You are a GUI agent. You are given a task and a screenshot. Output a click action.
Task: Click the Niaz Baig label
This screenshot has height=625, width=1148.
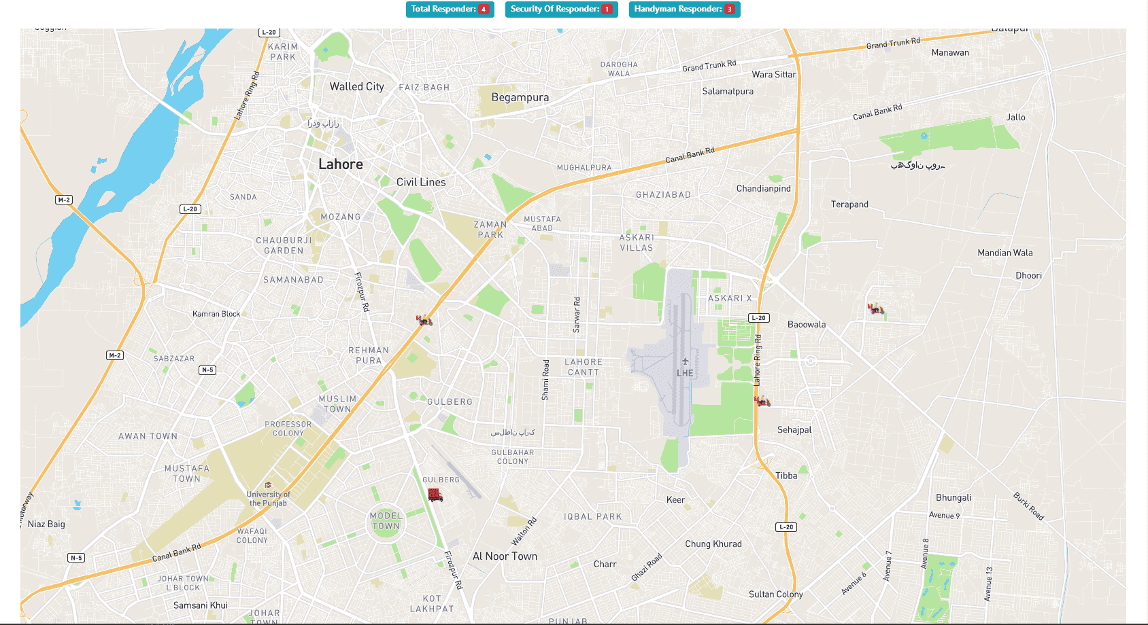tap(46, 524)
